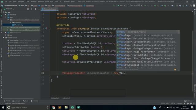Click Scroll from Source target icon

click(28, 9)
